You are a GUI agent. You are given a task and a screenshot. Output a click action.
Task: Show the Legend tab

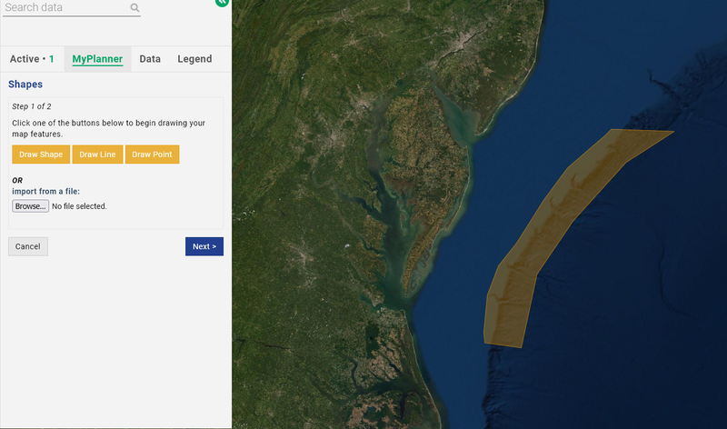coord(194,59)
